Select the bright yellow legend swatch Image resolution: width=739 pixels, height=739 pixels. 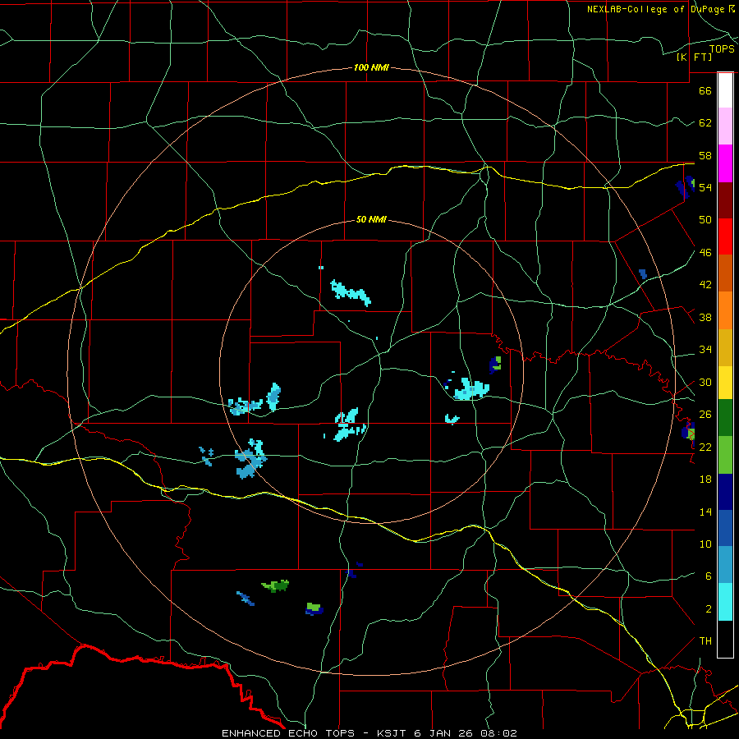point(725,383)
